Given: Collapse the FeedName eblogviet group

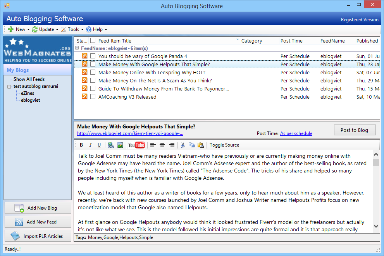Looking at the screenshot, I should pos(77,48).
